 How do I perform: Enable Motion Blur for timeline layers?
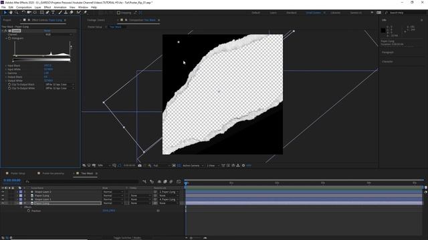coord(171,181)
